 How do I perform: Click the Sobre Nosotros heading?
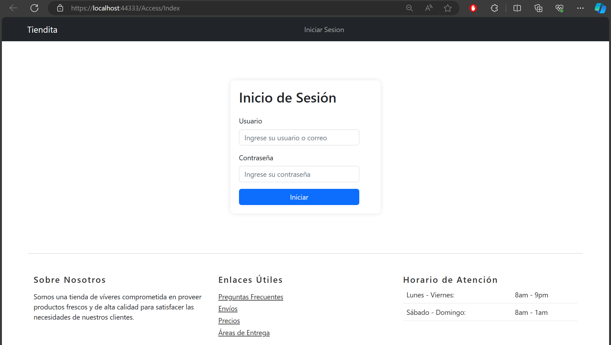tap(70, 280)
